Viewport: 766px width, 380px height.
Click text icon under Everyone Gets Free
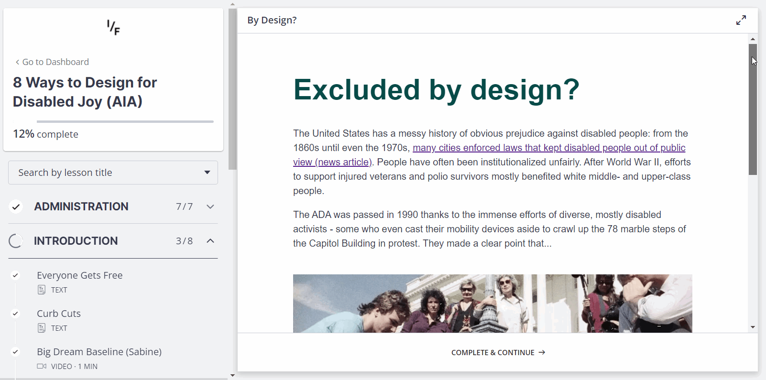[42, 290]
